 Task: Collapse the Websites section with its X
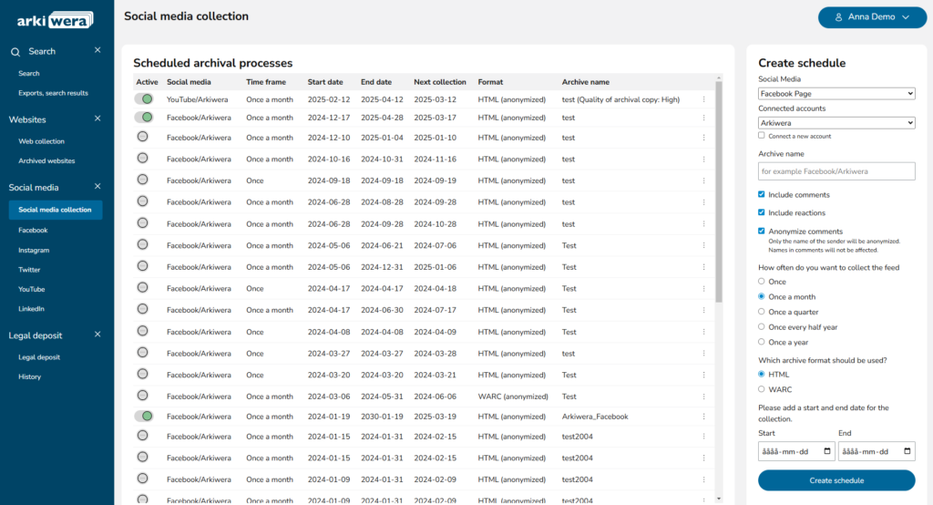97,119
